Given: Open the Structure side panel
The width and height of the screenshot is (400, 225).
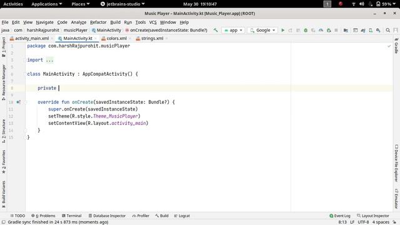Looking at the screenshot, I should (x=4, y=131).
